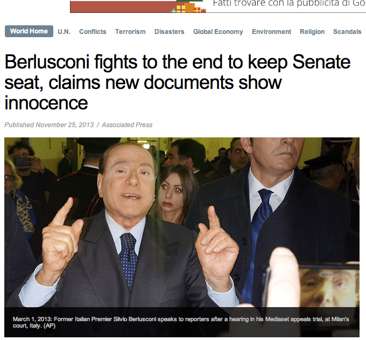366x340 pixels.
Task: Click the Published November 25, 2013 date
Action: click(49, 125)
